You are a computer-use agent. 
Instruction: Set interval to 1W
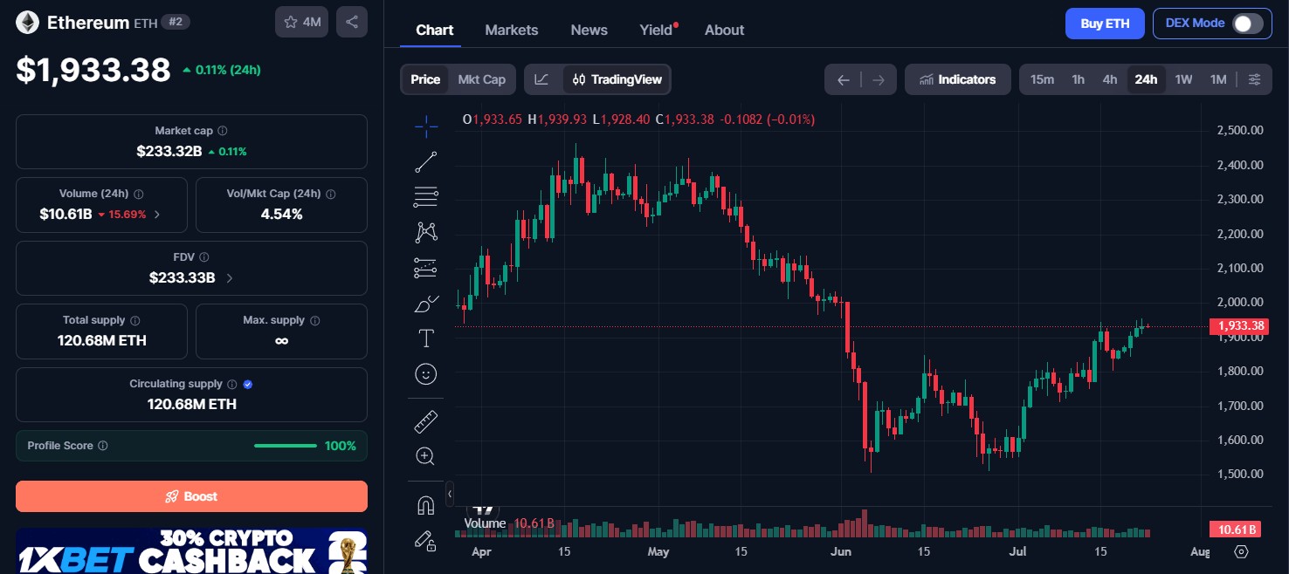click(1183, 79)
